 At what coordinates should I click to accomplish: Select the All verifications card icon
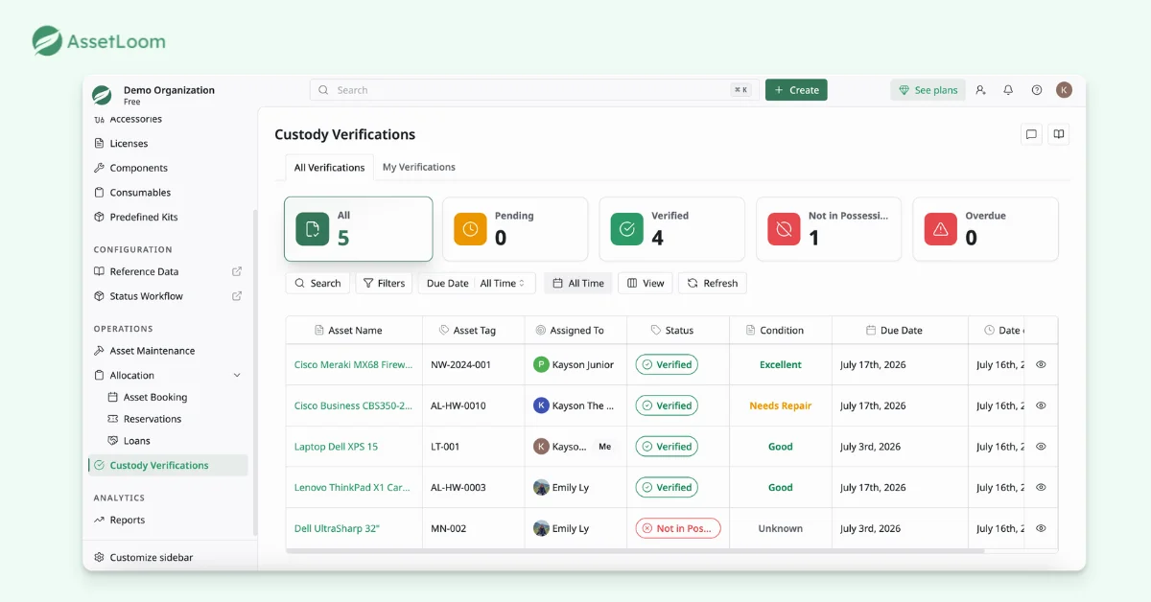coord(312,229)
